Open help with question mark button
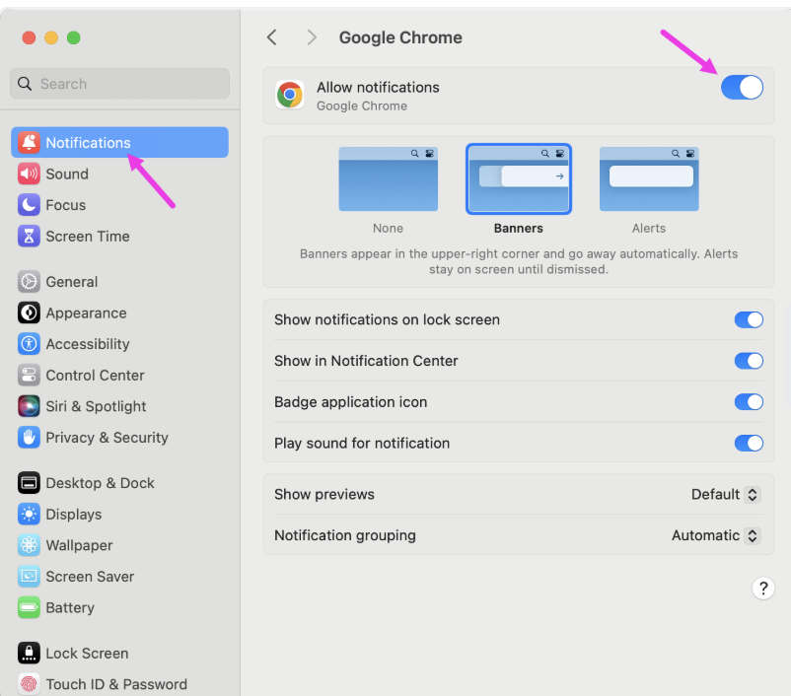 coord(762,589)
